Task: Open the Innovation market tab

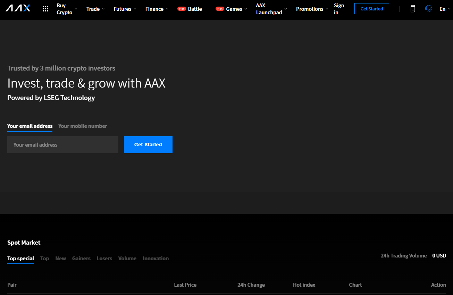Action: pos(156,259)
